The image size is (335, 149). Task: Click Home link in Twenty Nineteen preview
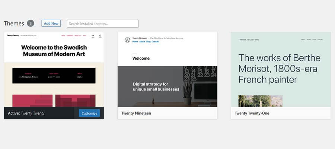pos(135,42)
